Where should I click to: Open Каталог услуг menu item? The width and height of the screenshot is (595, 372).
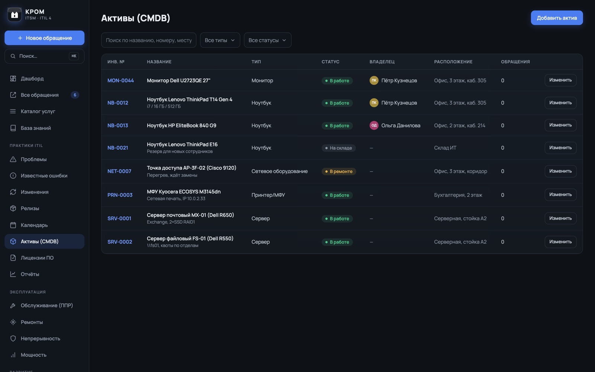click(x=44, y=111)
